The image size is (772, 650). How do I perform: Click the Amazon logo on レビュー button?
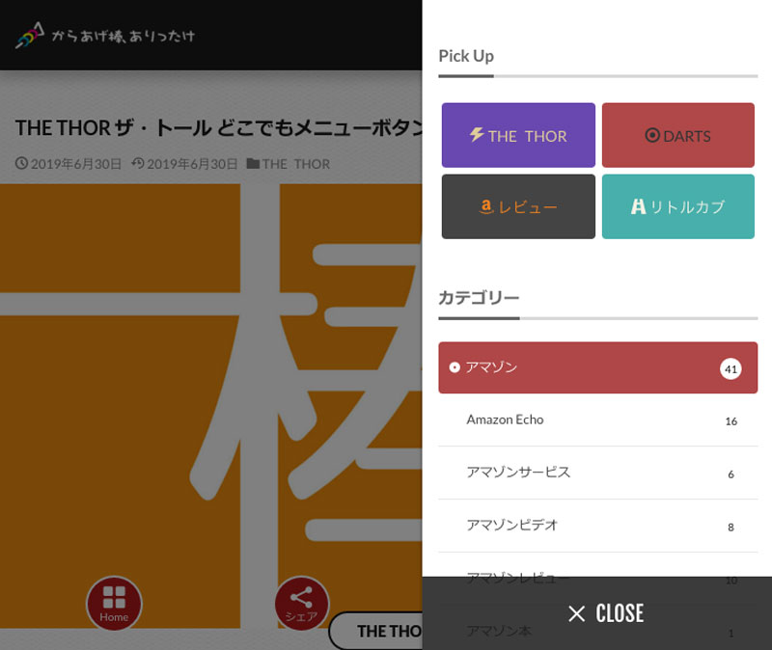pyautogui.click(x=486, y=206)
